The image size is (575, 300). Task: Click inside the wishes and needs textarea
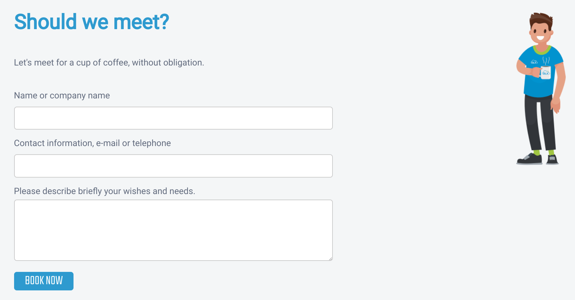(x=173, y=230)
